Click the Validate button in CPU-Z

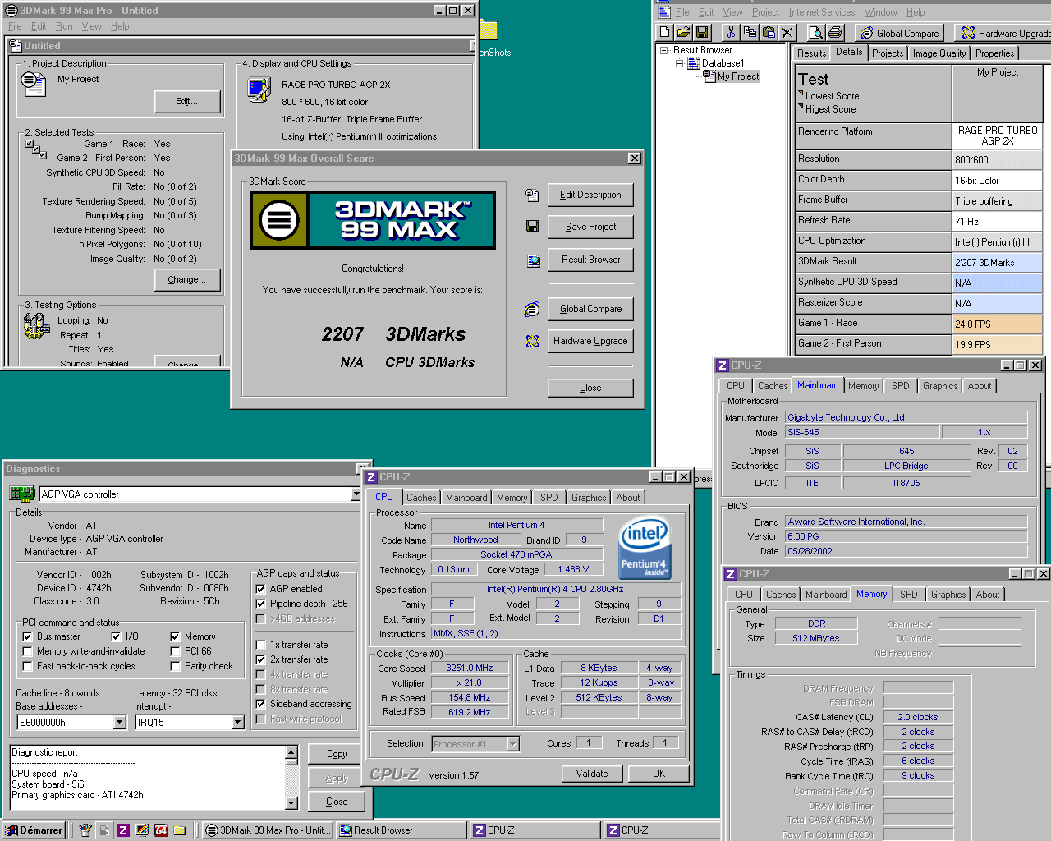pos(592,774)
